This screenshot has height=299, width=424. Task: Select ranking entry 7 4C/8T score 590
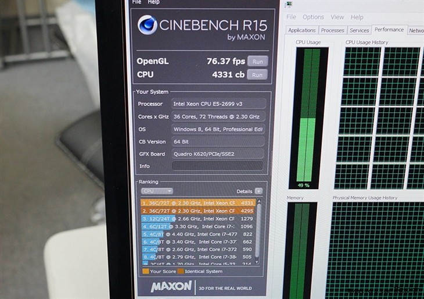pos(197,249)
